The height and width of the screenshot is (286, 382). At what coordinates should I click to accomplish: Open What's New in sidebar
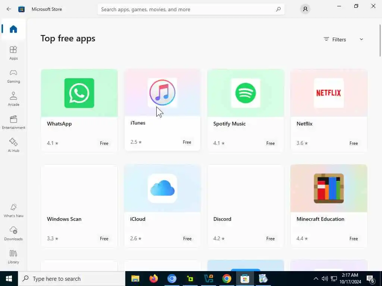coord(13,210)
